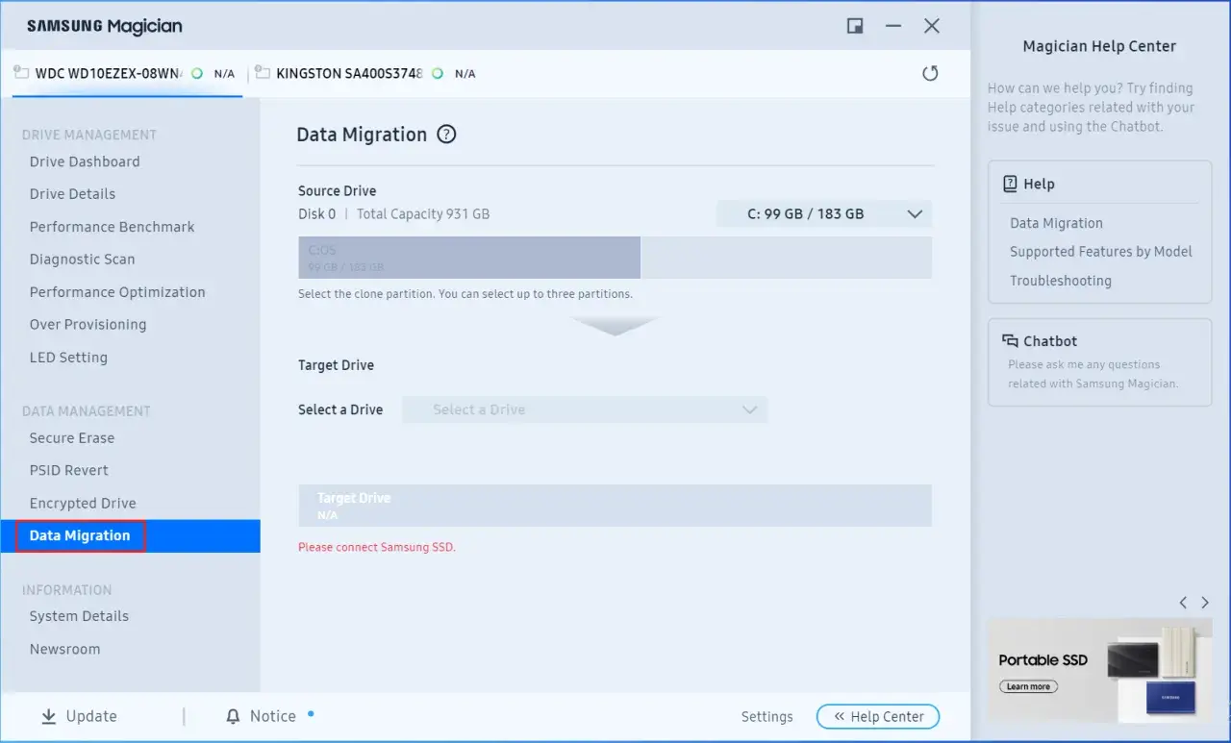The height and width of the screenshot is (743, 1231).
Task: Show next advertisement banner arrow
Action: (1205, 603)
